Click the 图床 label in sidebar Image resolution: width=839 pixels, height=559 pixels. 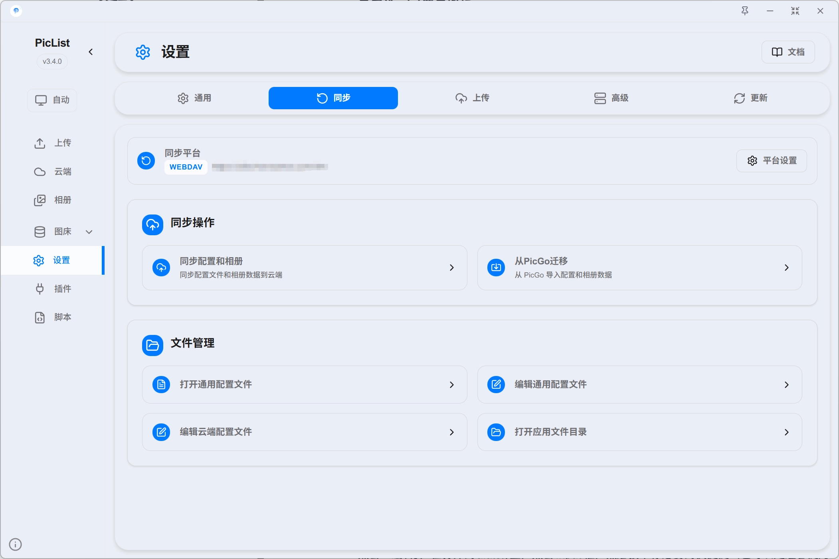click(63, 232)
